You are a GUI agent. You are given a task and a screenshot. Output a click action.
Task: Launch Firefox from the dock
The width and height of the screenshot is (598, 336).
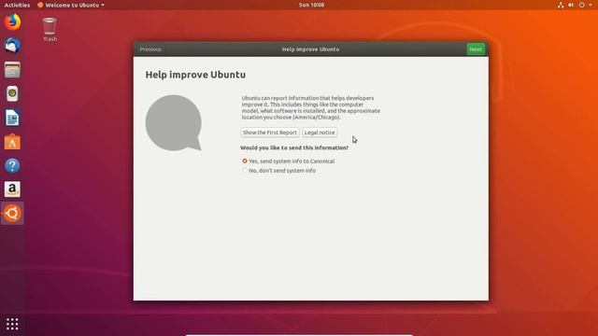point(12,22)
